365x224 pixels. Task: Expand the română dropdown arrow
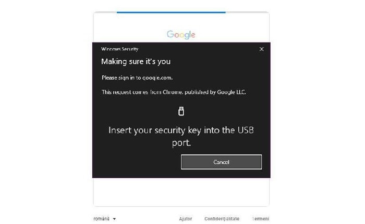pos(114,219)
